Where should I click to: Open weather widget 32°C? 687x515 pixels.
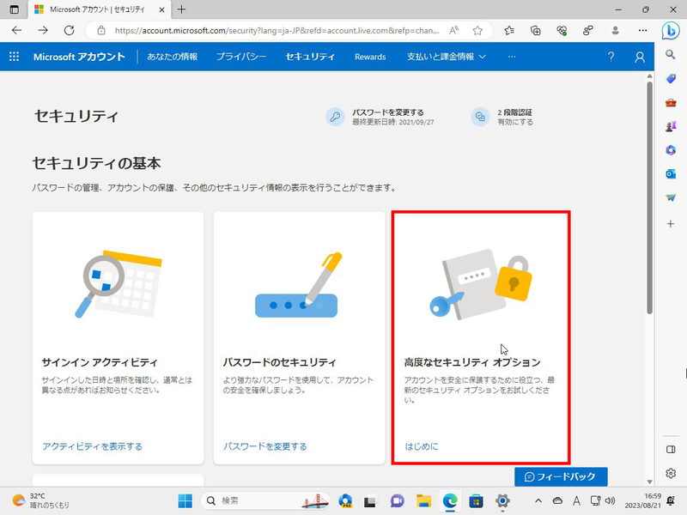pyautogui.click(x=40, y=500)
